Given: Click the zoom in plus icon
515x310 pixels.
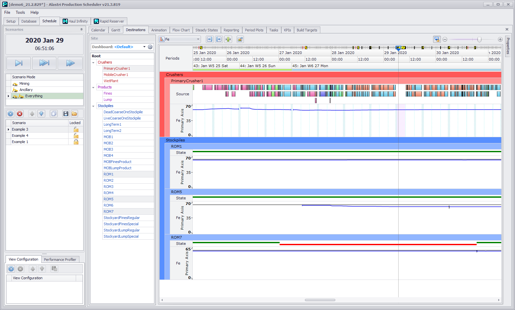Looking at the screenshot, I should 500,39.
